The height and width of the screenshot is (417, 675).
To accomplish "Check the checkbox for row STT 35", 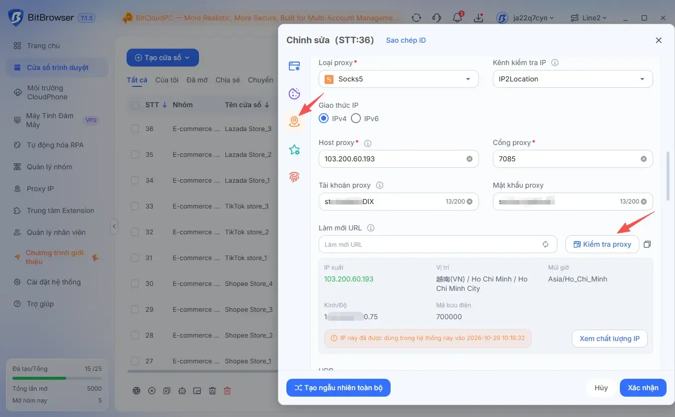I will 135,154.
